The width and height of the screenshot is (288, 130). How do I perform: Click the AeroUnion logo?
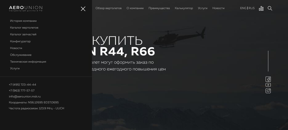click(x=26, y=8)
